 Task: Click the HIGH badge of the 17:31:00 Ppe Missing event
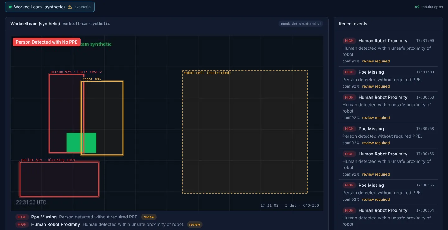click(349, 72)
